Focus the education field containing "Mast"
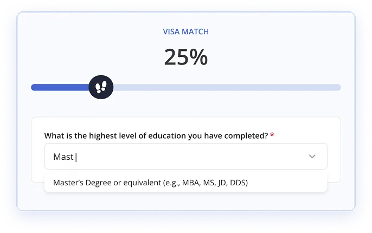Image resolution: width=372 pixels, height=233 pixels. click(185, 157)
